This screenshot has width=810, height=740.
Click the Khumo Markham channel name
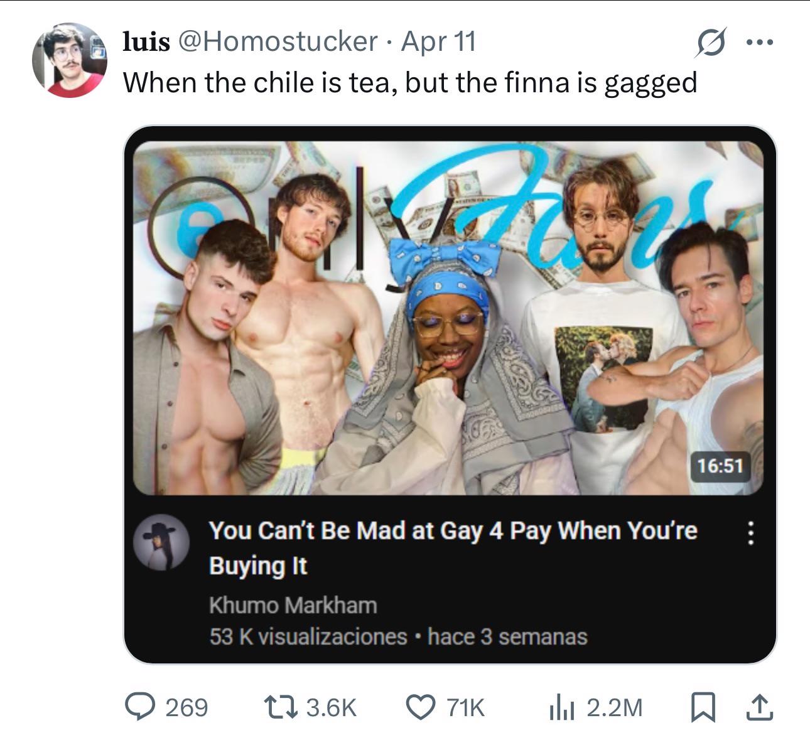293,605
